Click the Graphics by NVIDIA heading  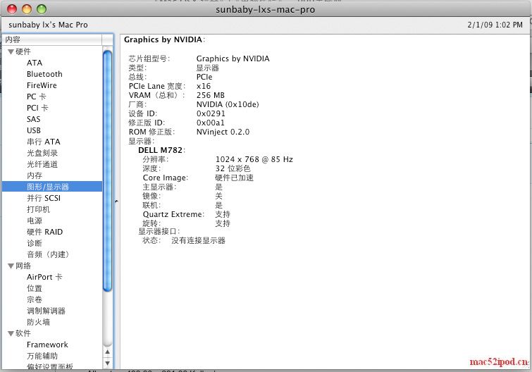click(x=164, y=39)
